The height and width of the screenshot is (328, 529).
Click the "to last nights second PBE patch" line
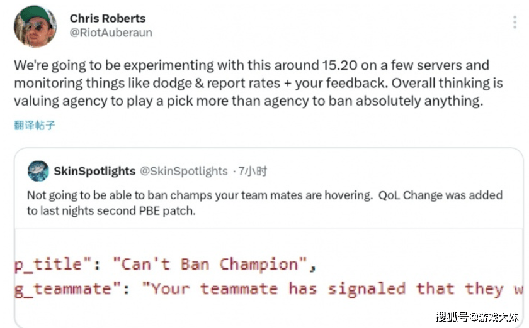click(111, 210)
